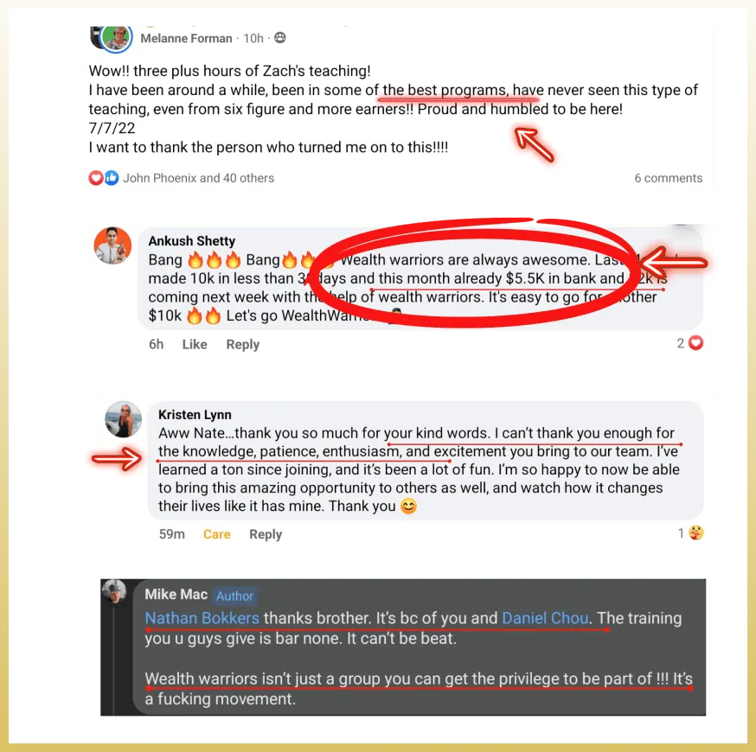This screenshot has width=756, height=752.
Task: Open the Daniel Chou tagged profile link
Action: coord(545,618)
